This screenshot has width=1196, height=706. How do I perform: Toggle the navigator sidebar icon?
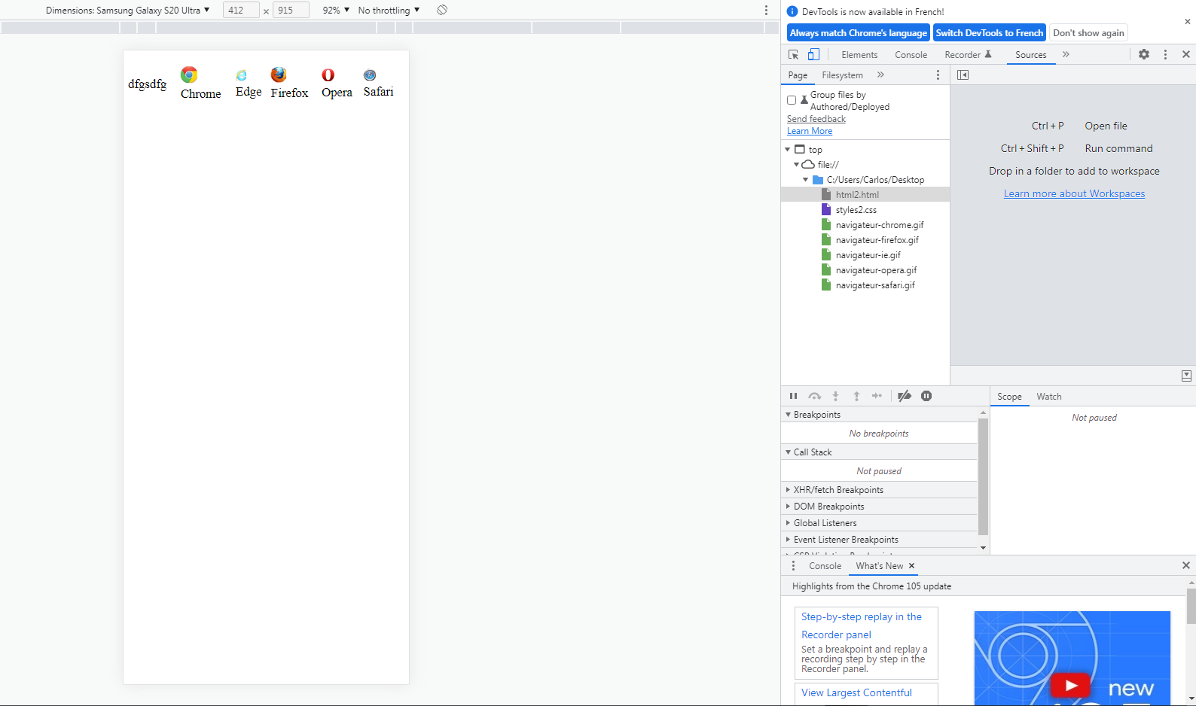pos(963,75)
